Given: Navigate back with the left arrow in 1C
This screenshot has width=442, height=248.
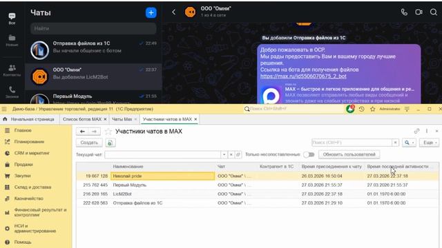Looking at the screenshot, I should (x=82, y=132).
